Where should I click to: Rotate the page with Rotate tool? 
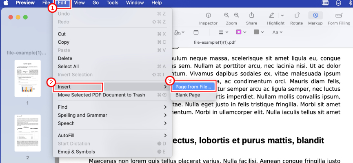297,19
